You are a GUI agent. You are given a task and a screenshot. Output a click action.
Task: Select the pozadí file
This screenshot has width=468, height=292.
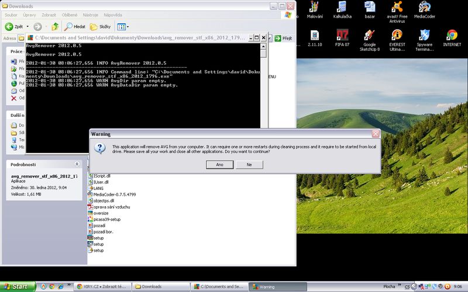97,225
